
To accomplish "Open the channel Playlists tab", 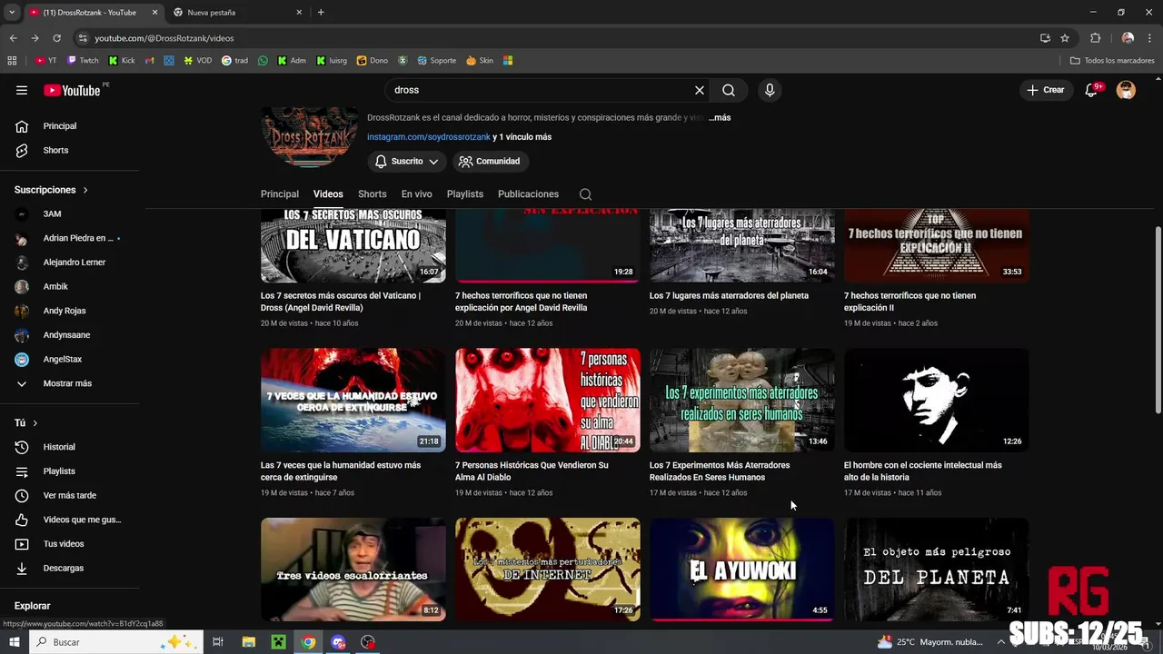I will [x=465, y=194].
